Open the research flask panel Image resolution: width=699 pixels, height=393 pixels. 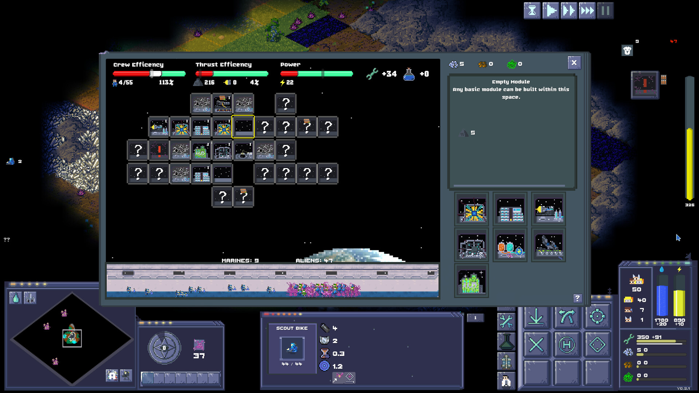pos(507,342)
